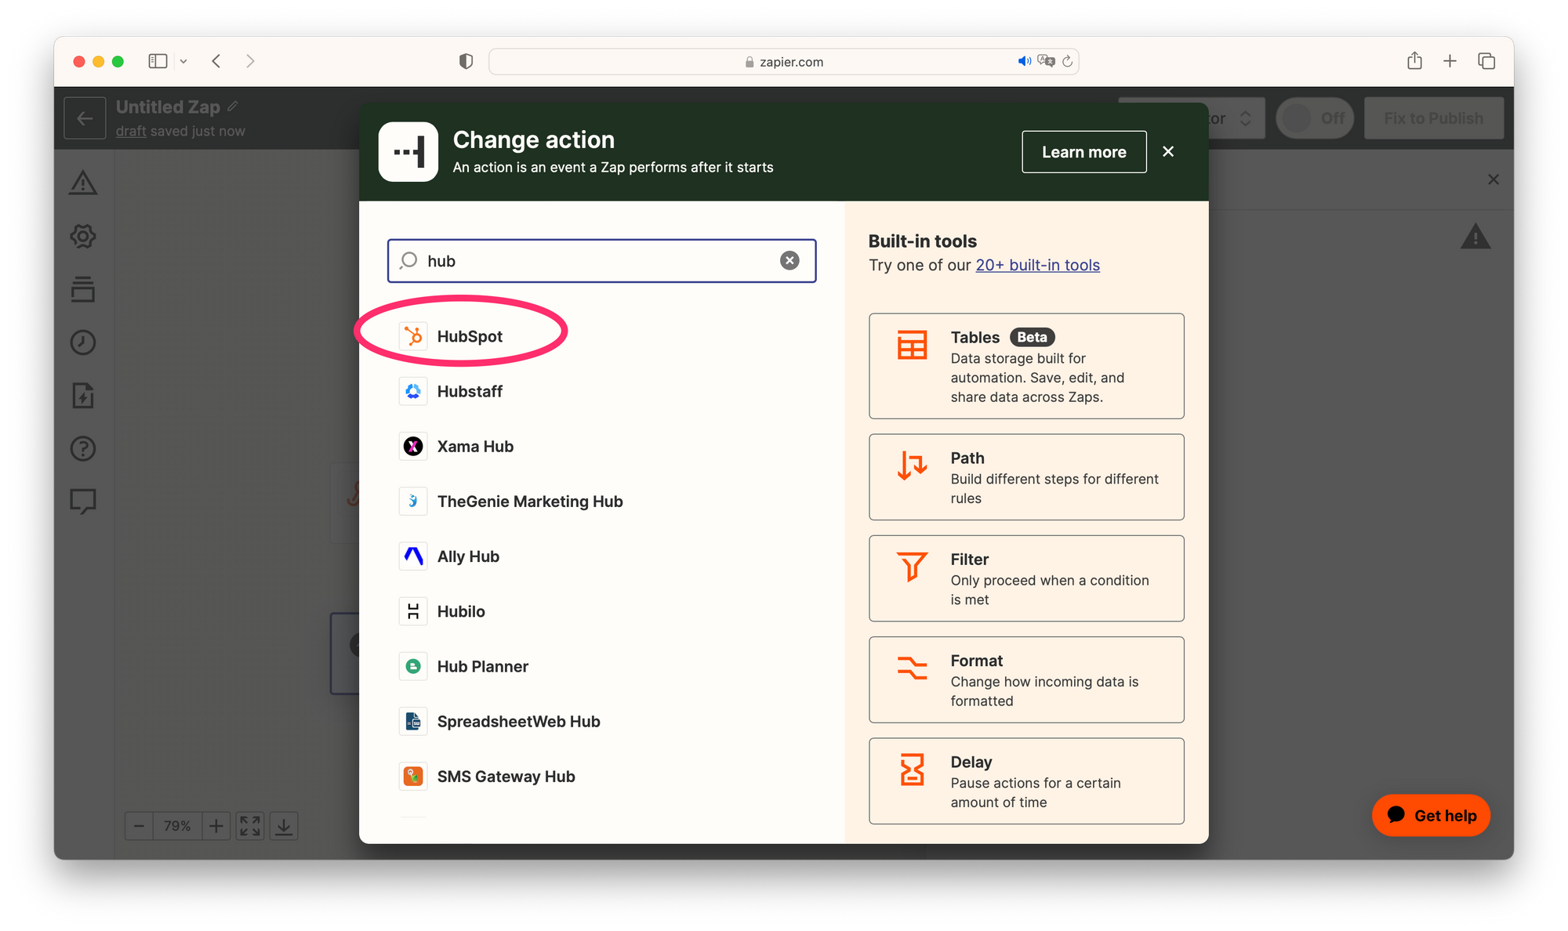Click the Fix to Publish button
Viewport: 1568px width, 931px height.
pos(1433,118)
